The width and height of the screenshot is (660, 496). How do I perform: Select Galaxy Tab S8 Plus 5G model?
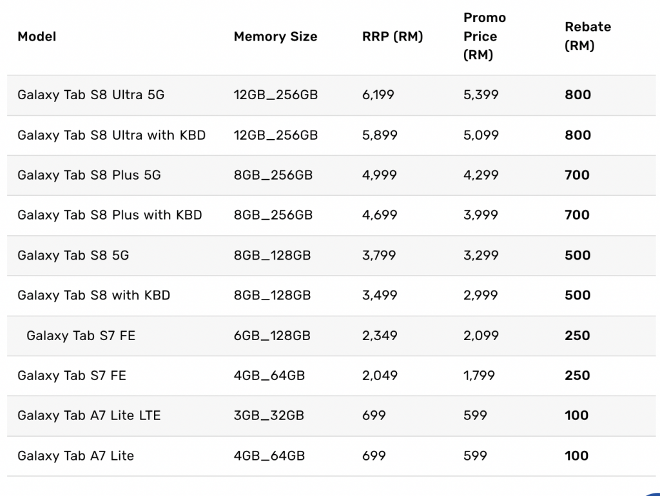[89, 175]
